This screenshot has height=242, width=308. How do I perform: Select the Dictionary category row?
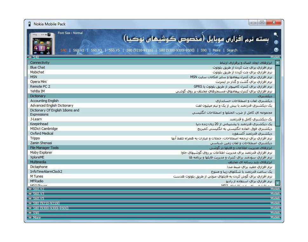coord(151,96)
